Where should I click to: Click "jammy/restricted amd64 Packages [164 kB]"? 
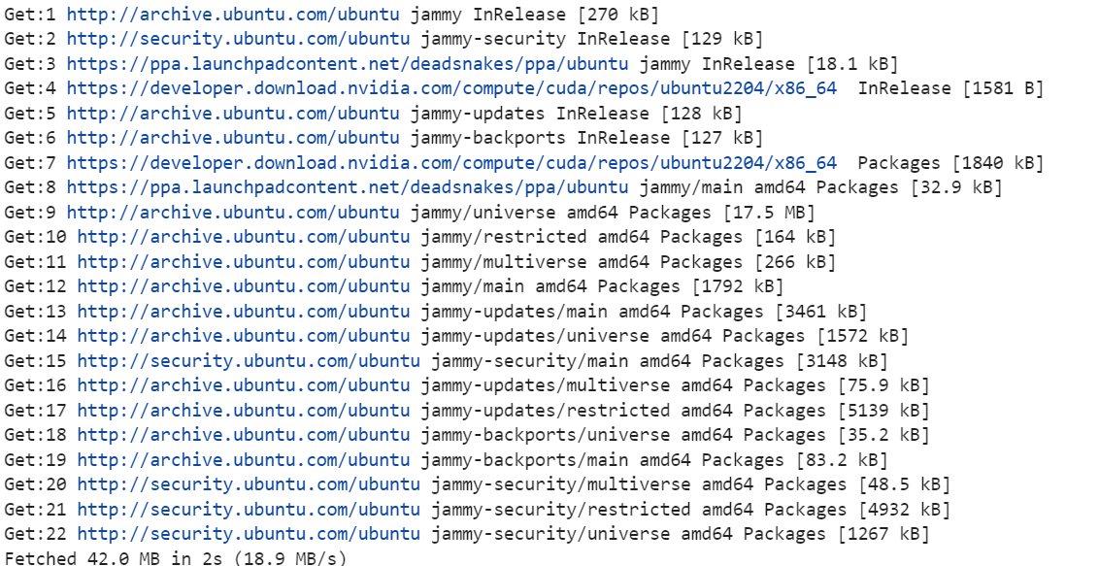[x=629, y=237]
